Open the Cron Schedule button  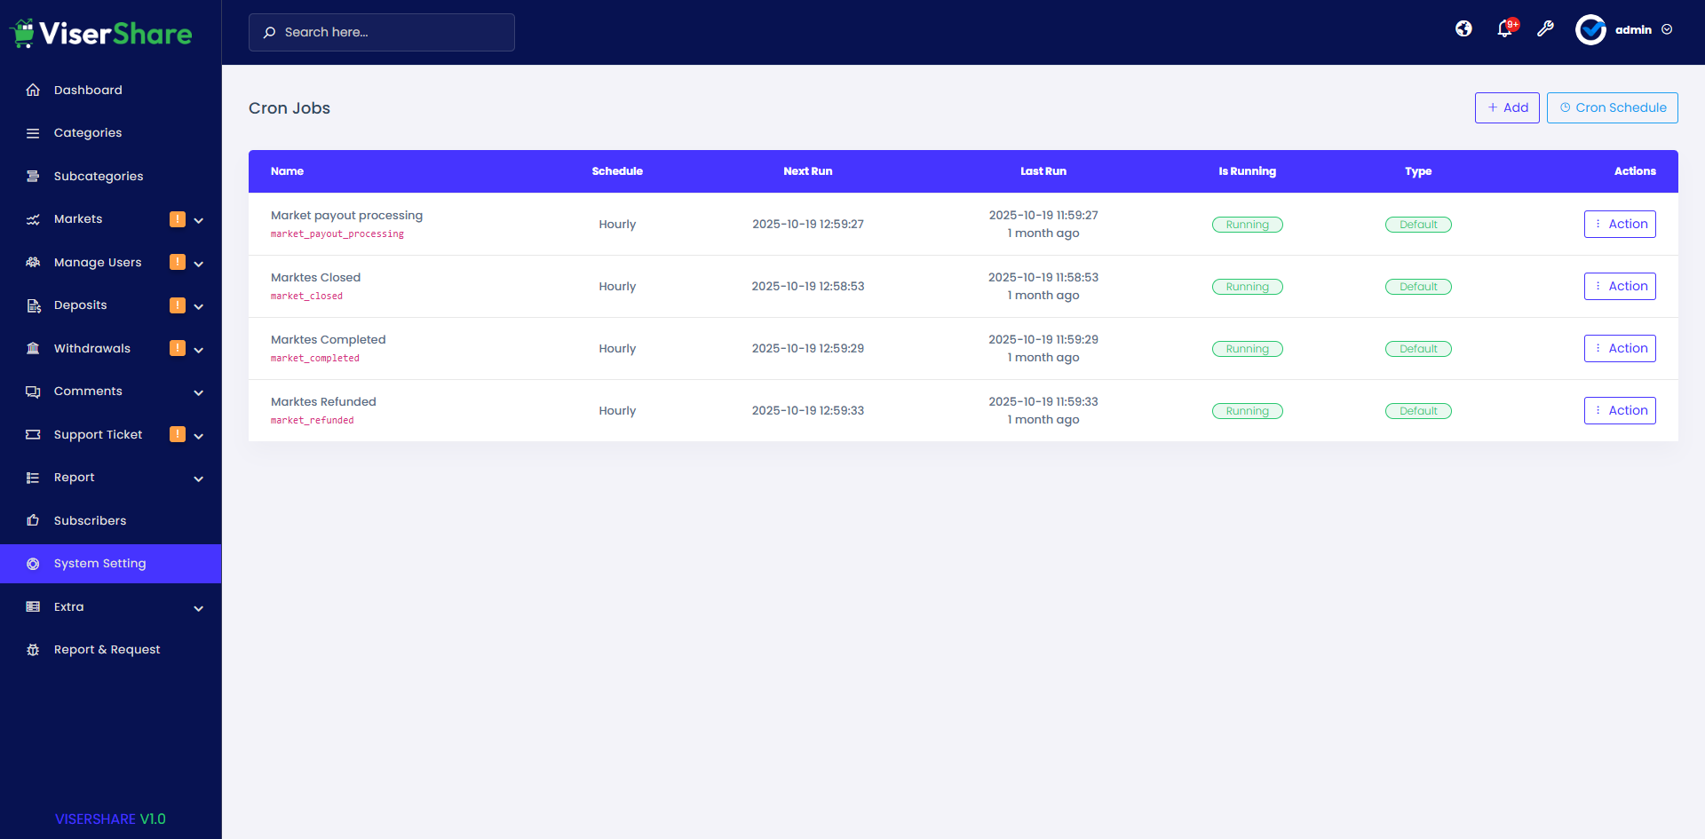(1613, 107)
